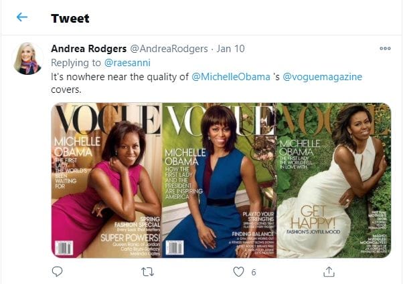The image size is (403, 284).
Task: Enlarge the blue dress Vogue cover
Action: coord(219,180)
